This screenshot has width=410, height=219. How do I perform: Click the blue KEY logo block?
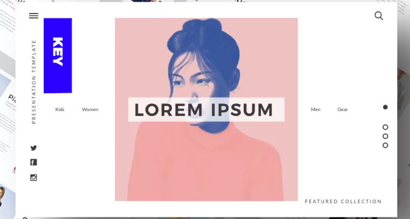pos(58,55)
